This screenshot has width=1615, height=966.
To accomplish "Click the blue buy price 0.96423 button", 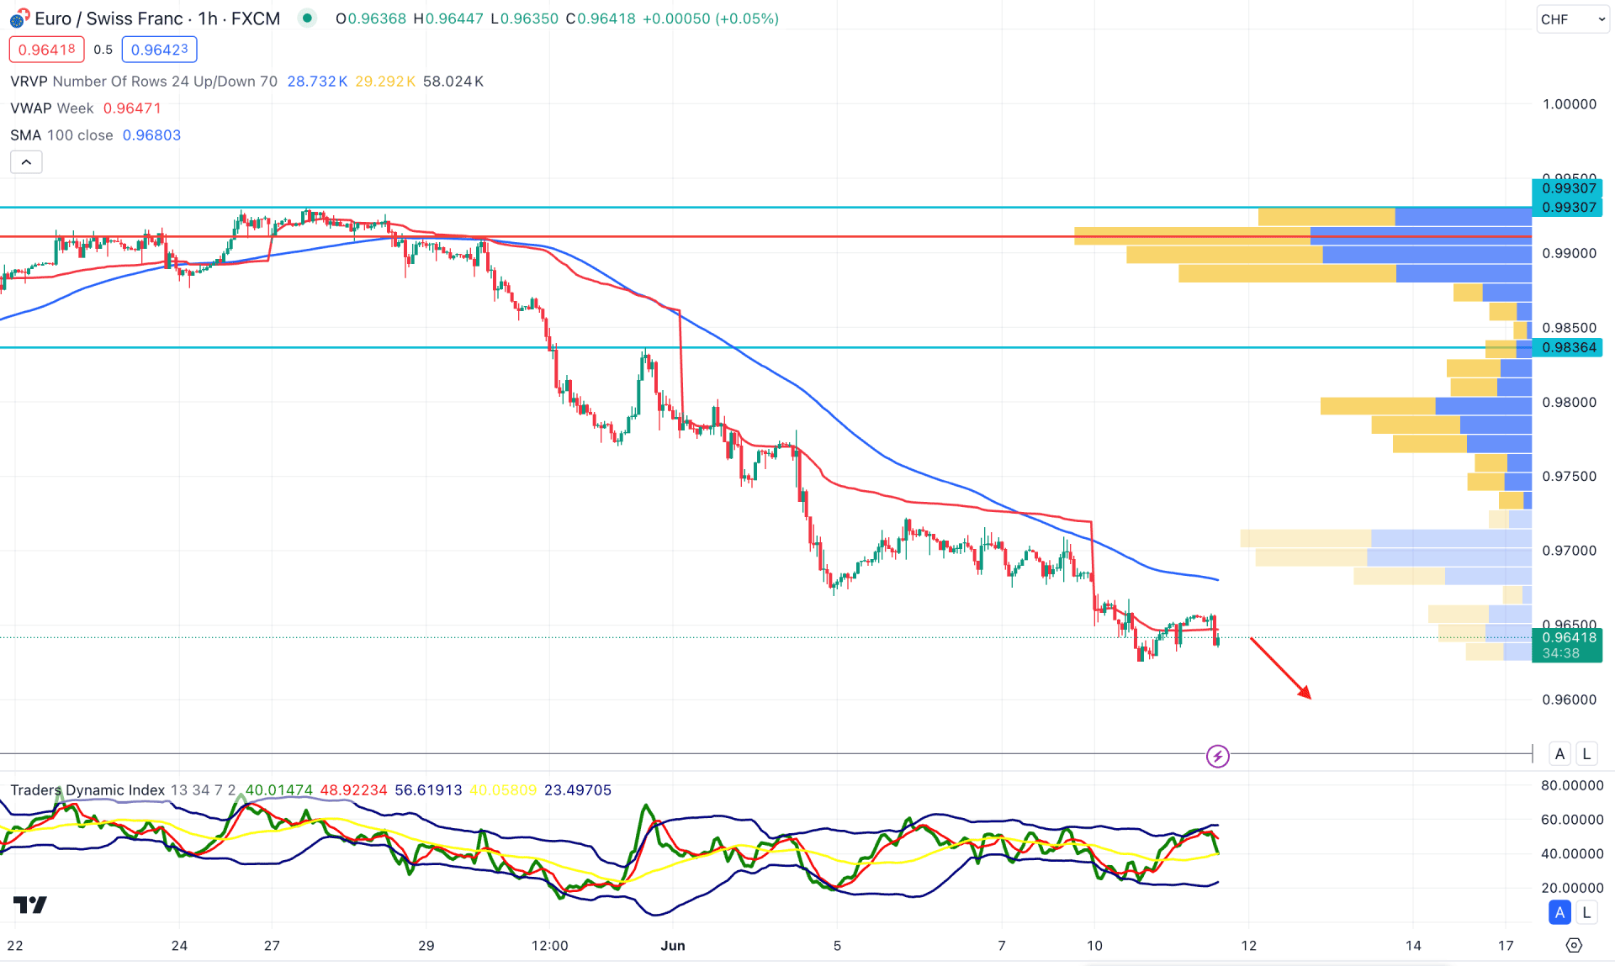I will [160, 50].
